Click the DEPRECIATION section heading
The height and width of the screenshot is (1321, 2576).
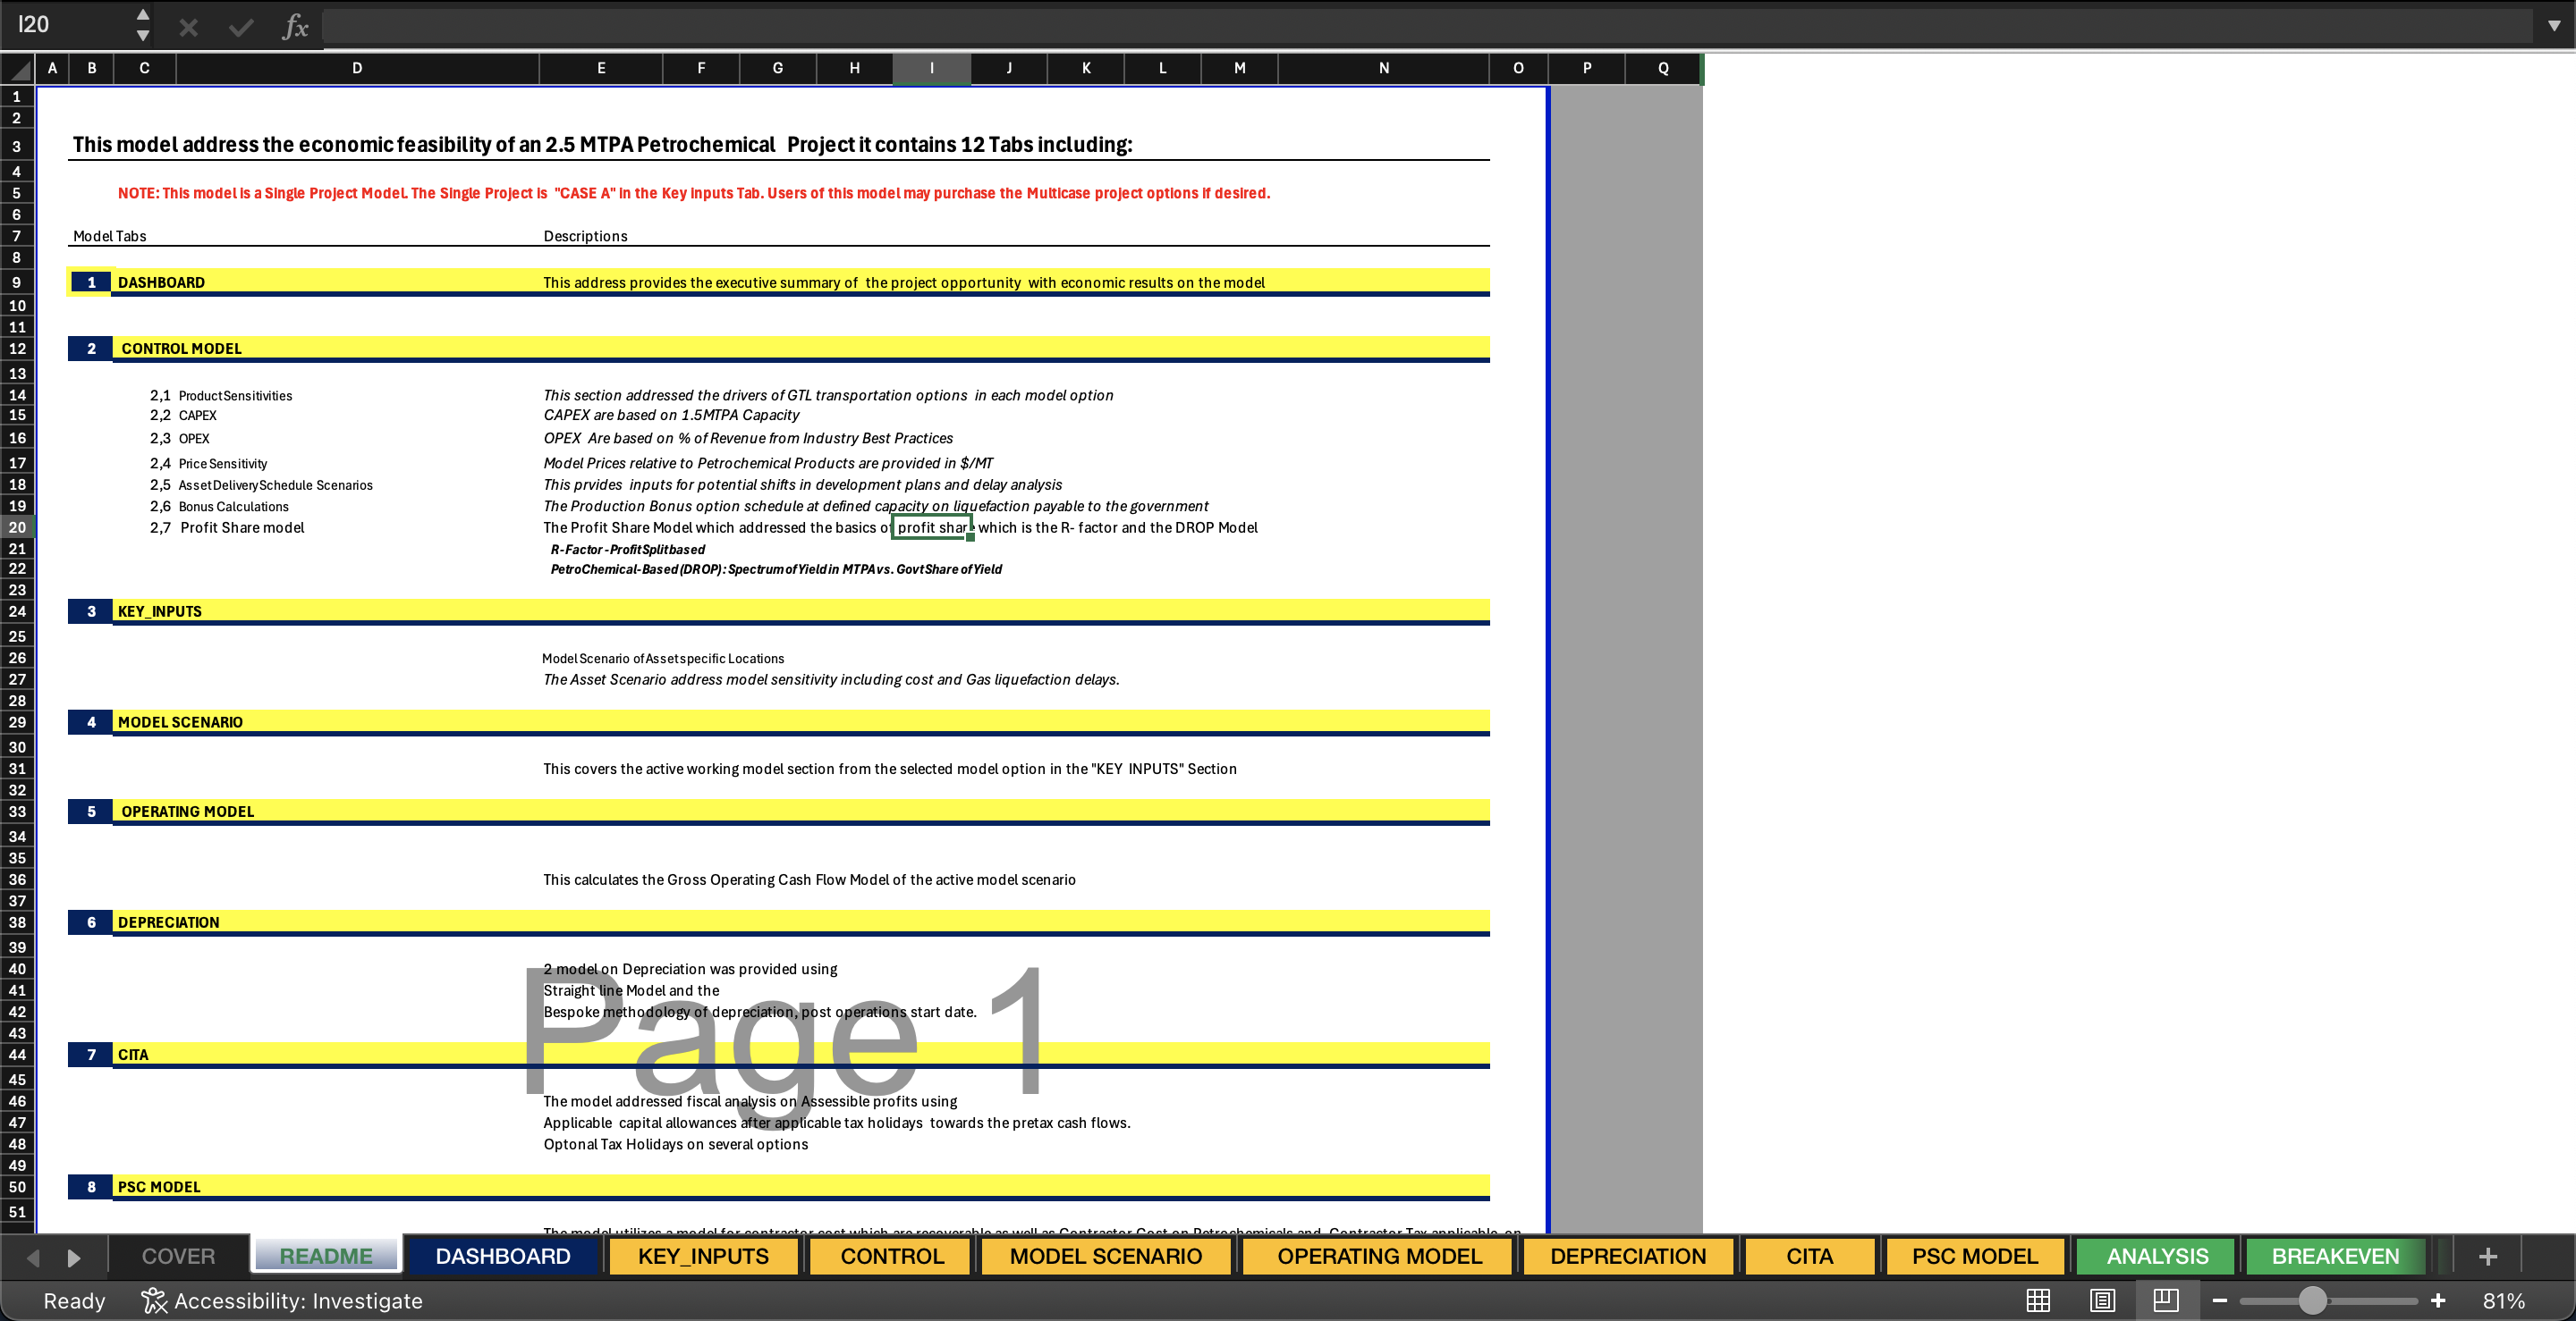(x=168, y=922)
